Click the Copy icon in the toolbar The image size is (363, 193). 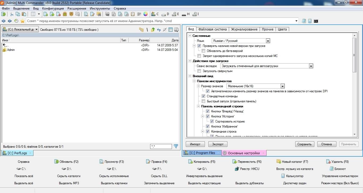click(x=18, y=14)
